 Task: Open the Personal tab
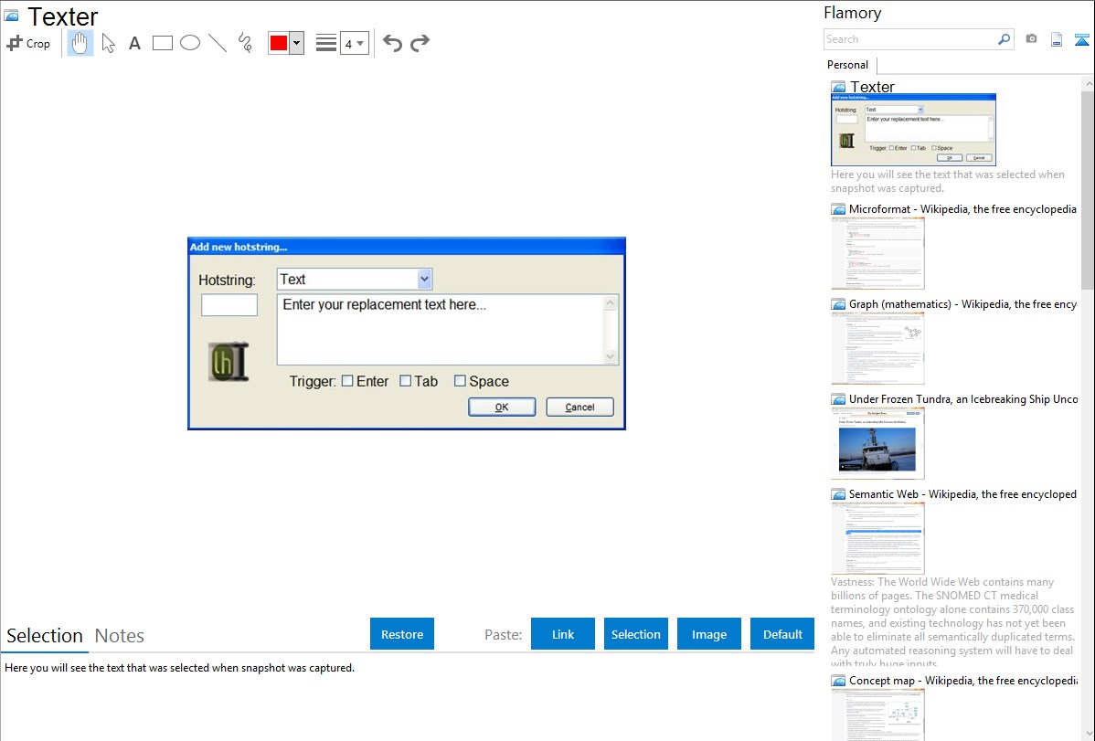(x=847, y=65)
